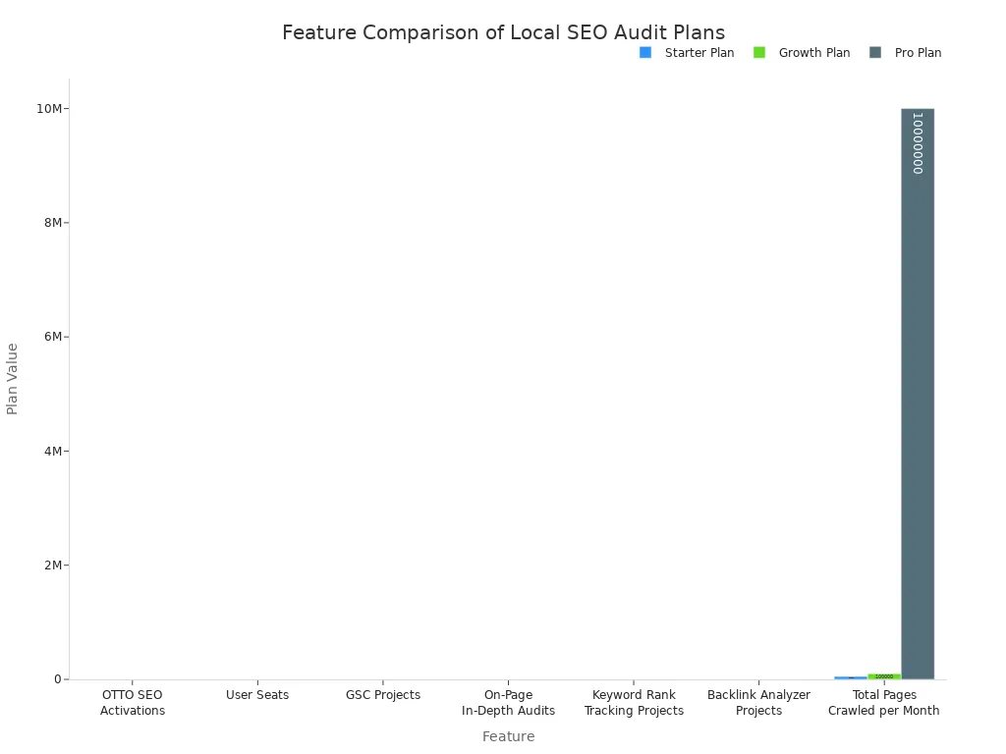The height and width of the screenshot is (754, 1006).
Task: Click the 10000000 value label on bar
Action: pos(917,143)
